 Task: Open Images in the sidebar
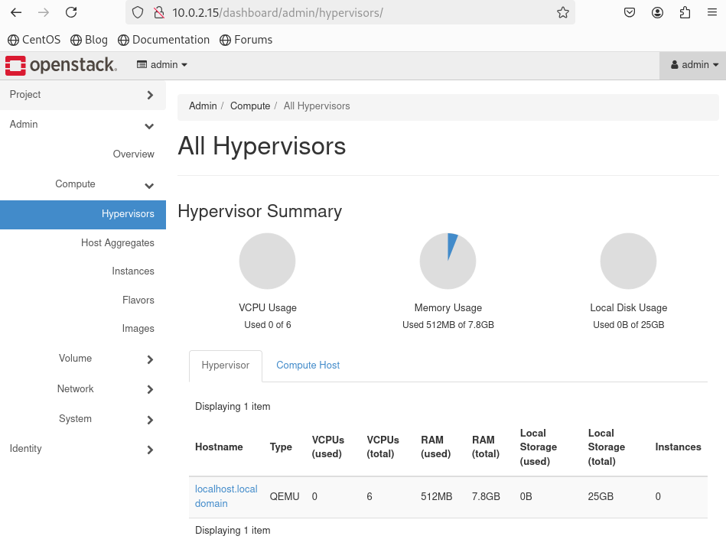138,329
